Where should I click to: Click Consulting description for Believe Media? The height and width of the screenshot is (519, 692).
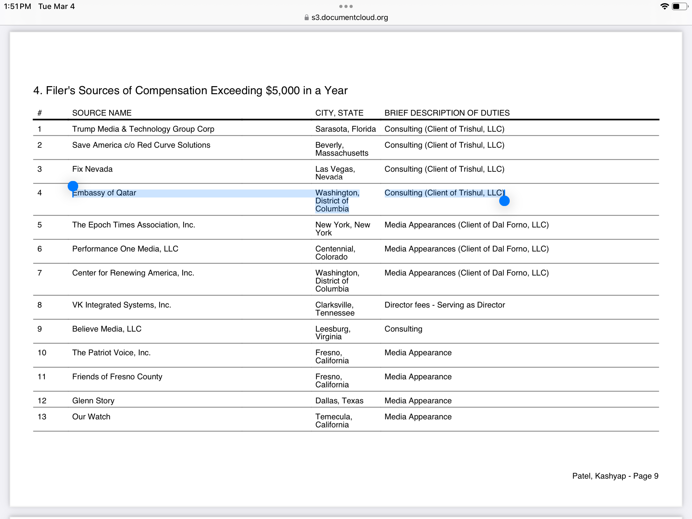403,329
